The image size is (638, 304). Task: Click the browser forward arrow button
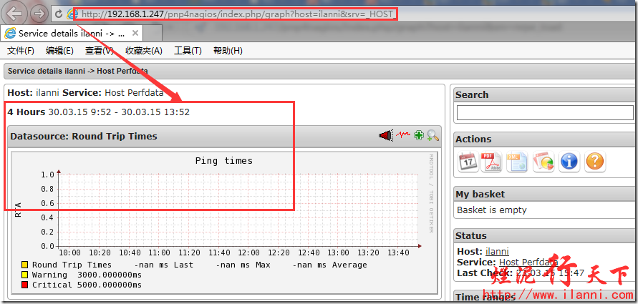click(x=39, y=14)
